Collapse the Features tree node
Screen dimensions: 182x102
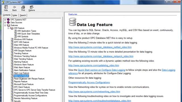click(x=5, y=25)
